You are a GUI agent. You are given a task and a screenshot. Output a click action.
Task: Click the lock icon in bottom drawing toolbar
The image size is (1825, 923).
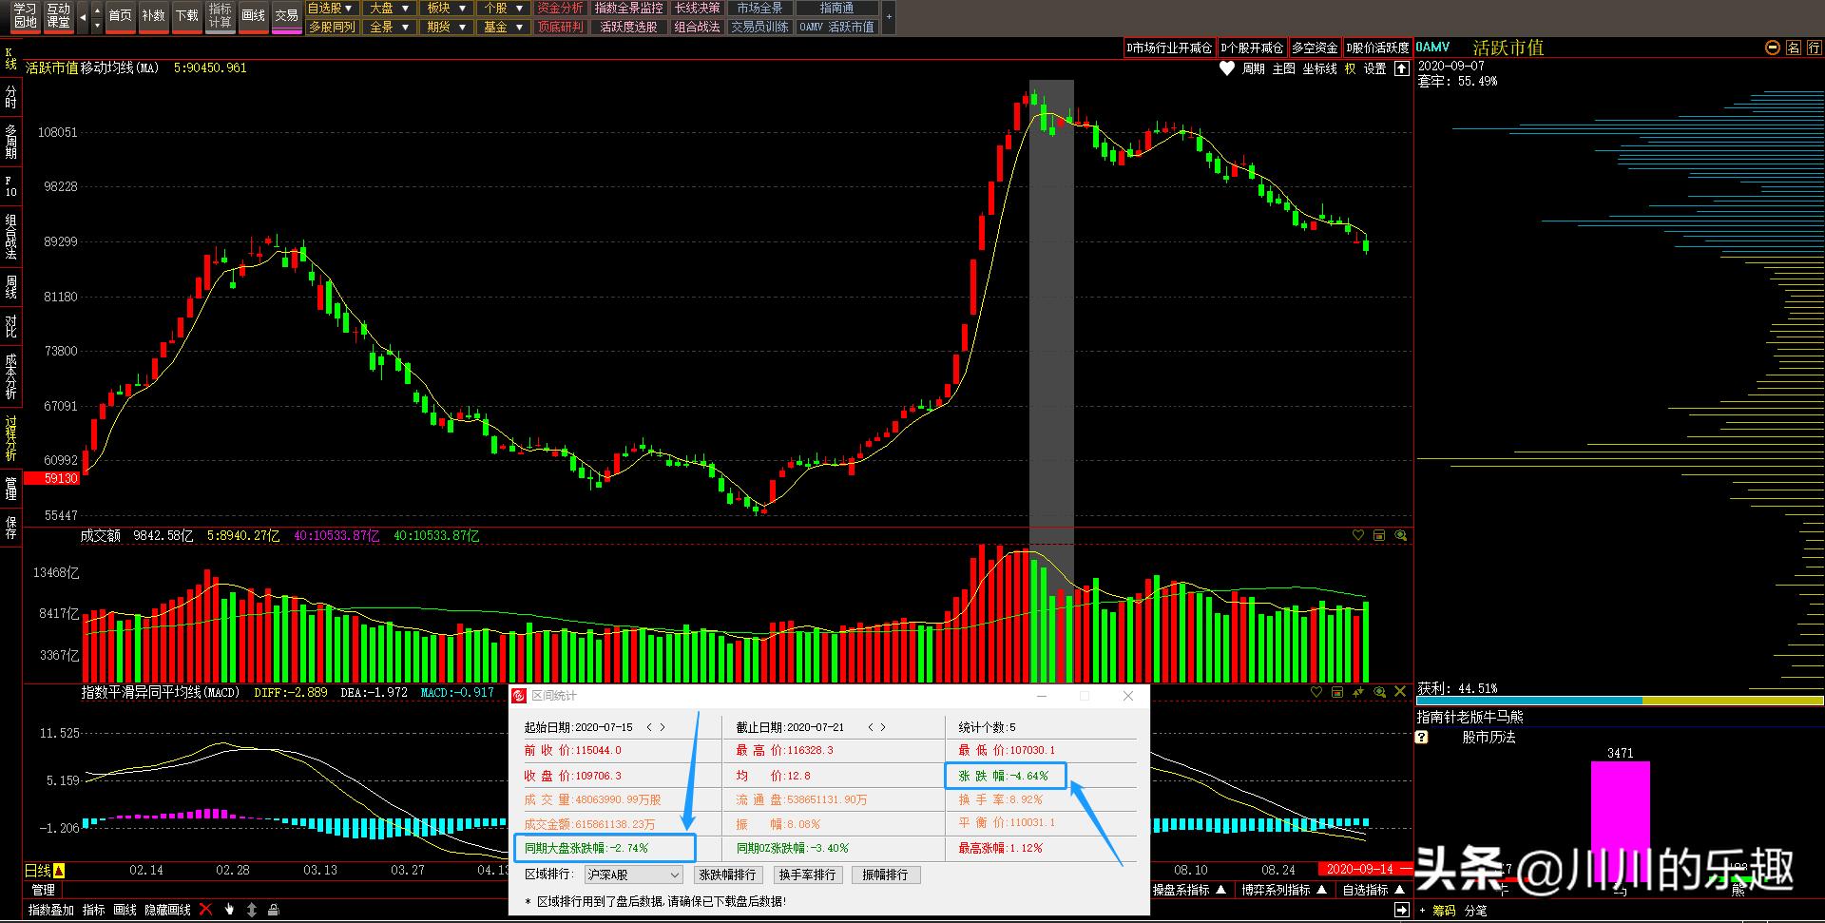pos(274,909)
